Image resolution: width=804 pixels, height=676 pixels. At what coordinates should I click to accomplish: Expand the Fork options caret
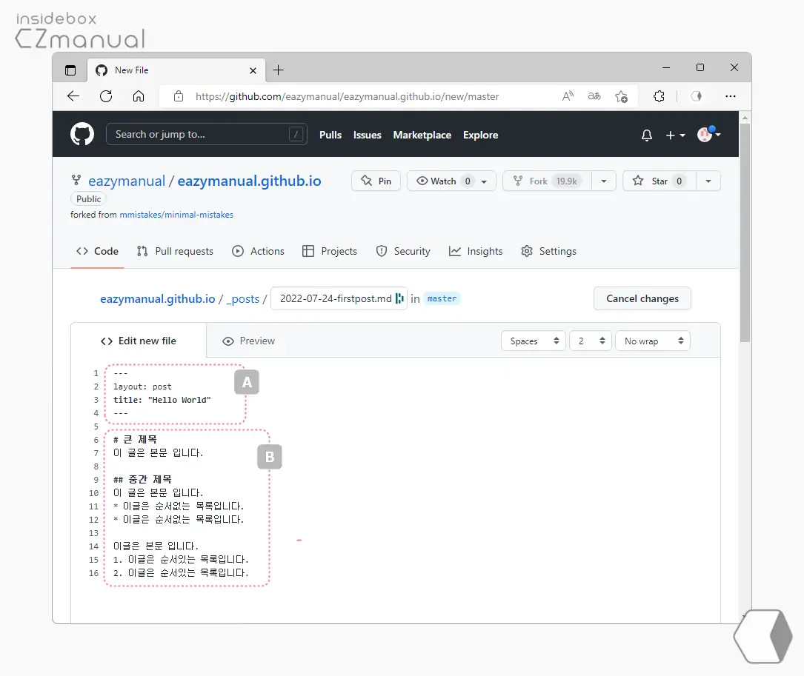click(603, 181)
